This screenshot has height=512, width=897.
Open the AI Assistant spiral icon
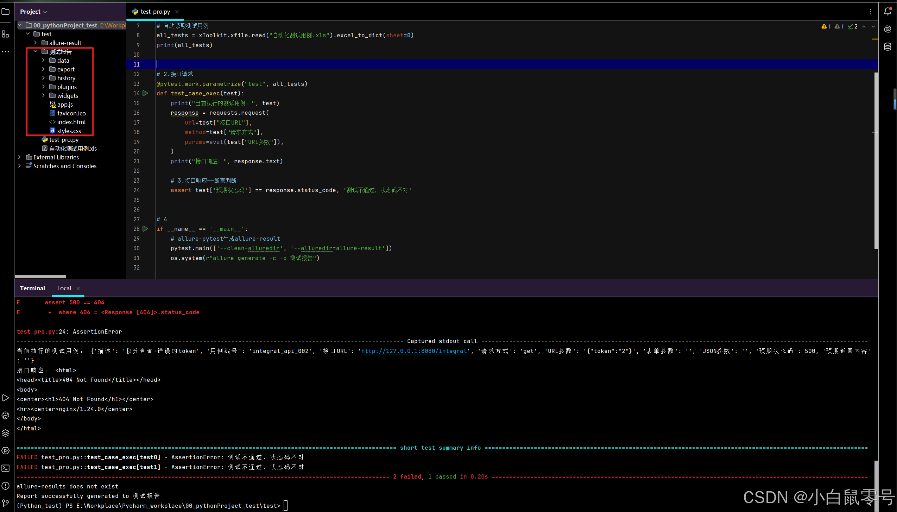[x=887, y=29]
